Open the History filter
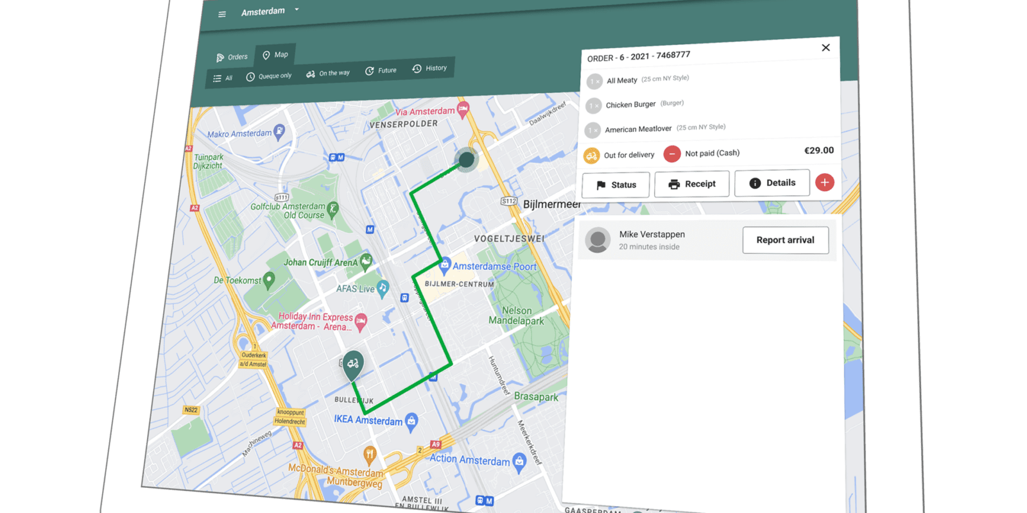1027x513 pixels. point(429,69)
